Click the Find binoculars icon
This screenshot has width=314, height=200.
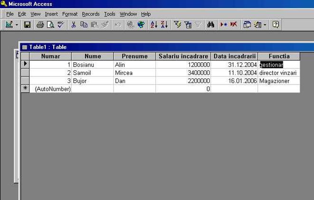pos(211,24)
